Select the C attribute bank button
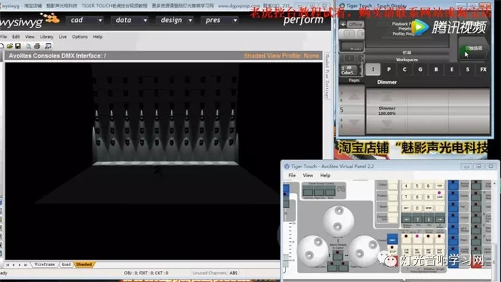Viewport: 501px width, 282px height. [x=405, y=69]
